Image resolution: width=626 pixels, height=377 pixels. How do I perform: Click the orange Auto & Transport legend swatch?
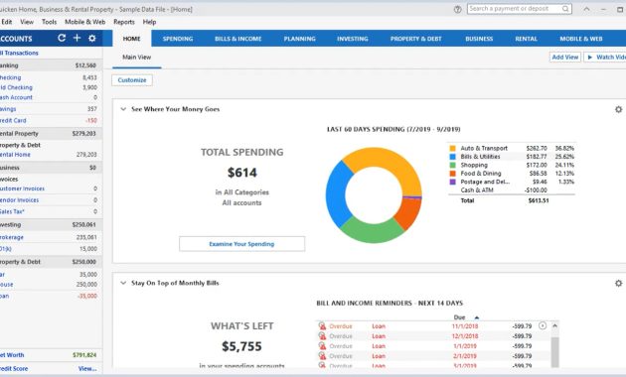click(x=452, y=148)
